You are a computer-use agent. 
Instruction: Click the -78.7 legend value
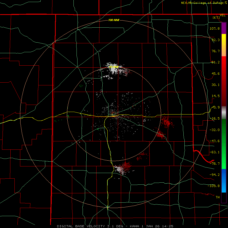click(215, 164)
